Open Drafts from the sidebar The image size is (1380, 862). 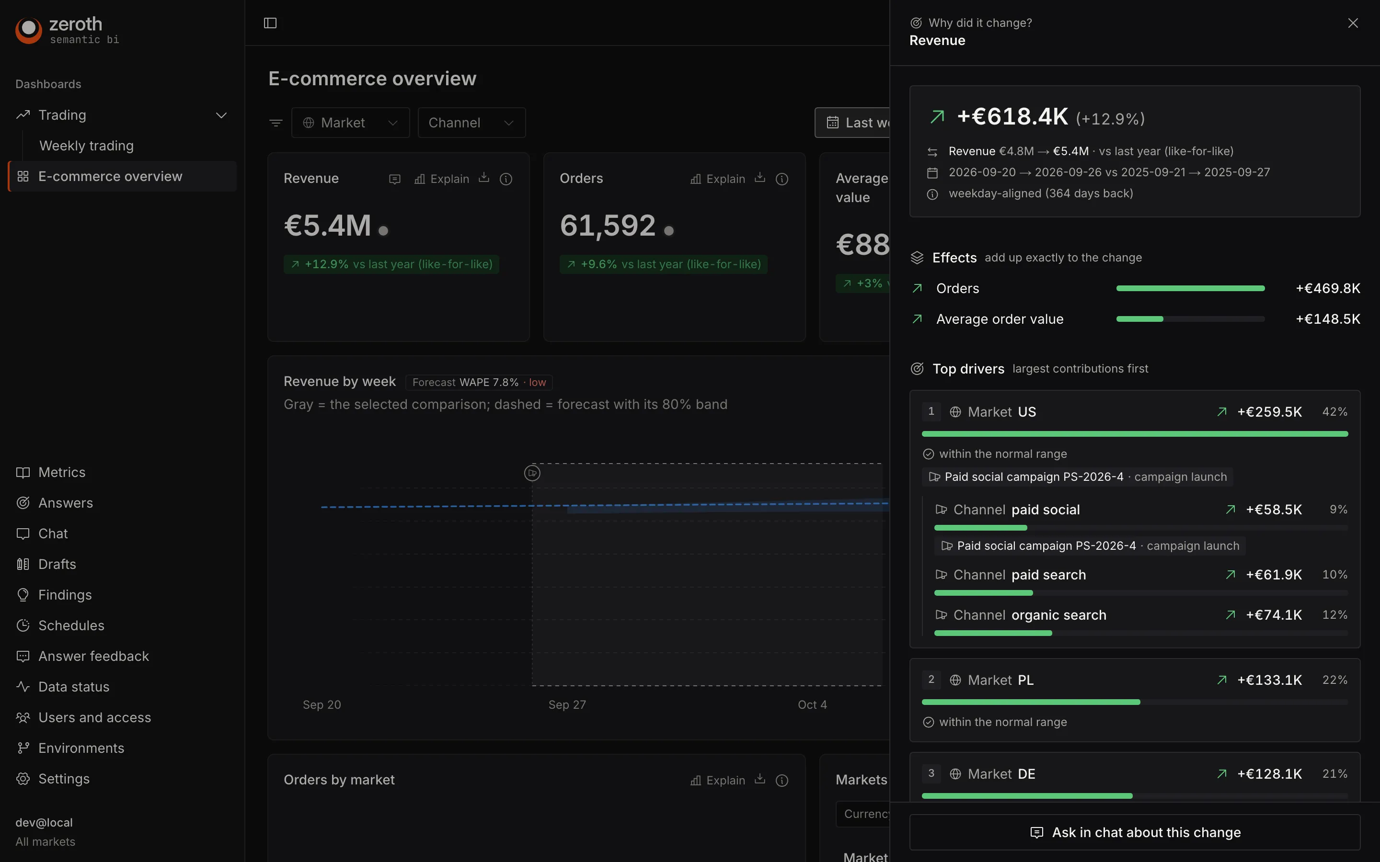[x=57, y=565]
